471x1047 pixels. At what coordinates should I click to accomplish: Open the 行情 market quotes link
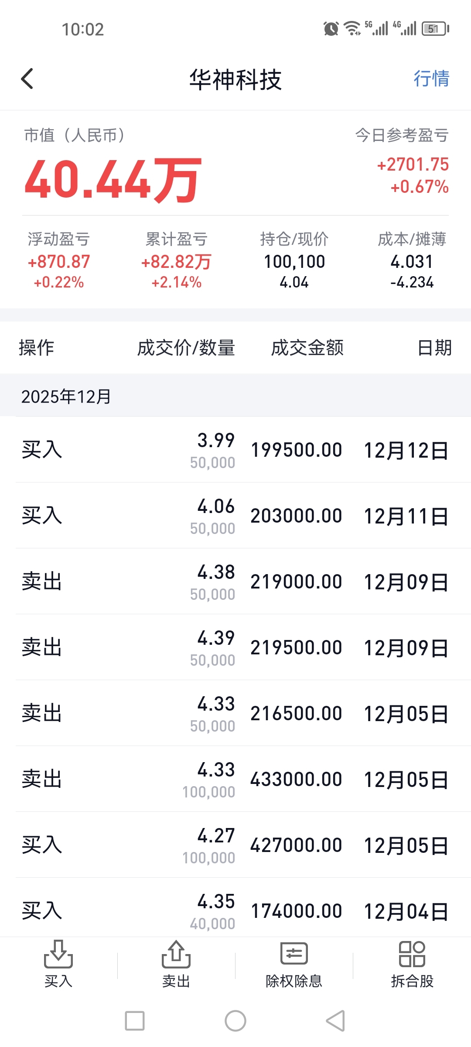click(431, 79)
